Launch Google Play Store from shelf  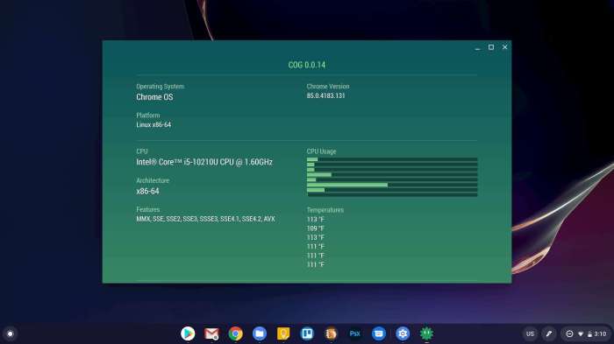tap(188, 333)
